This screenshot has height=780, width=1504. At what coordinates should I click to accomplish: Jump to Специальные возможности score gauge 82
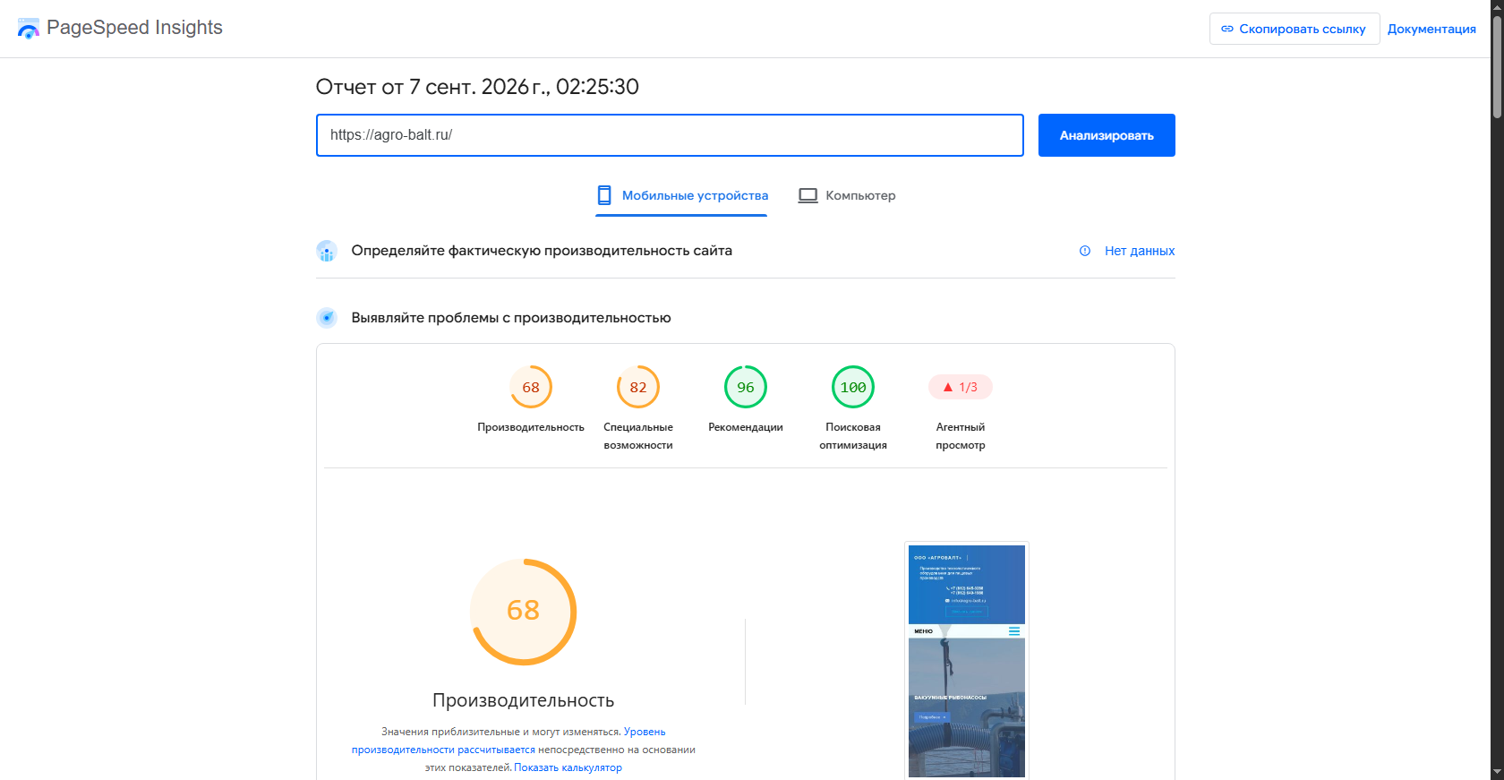coord(638,387)
